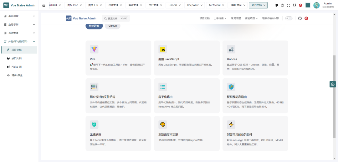Click the 主题高度可定制 card title
This screenshot has height=162, width=338.
(168, 134)
